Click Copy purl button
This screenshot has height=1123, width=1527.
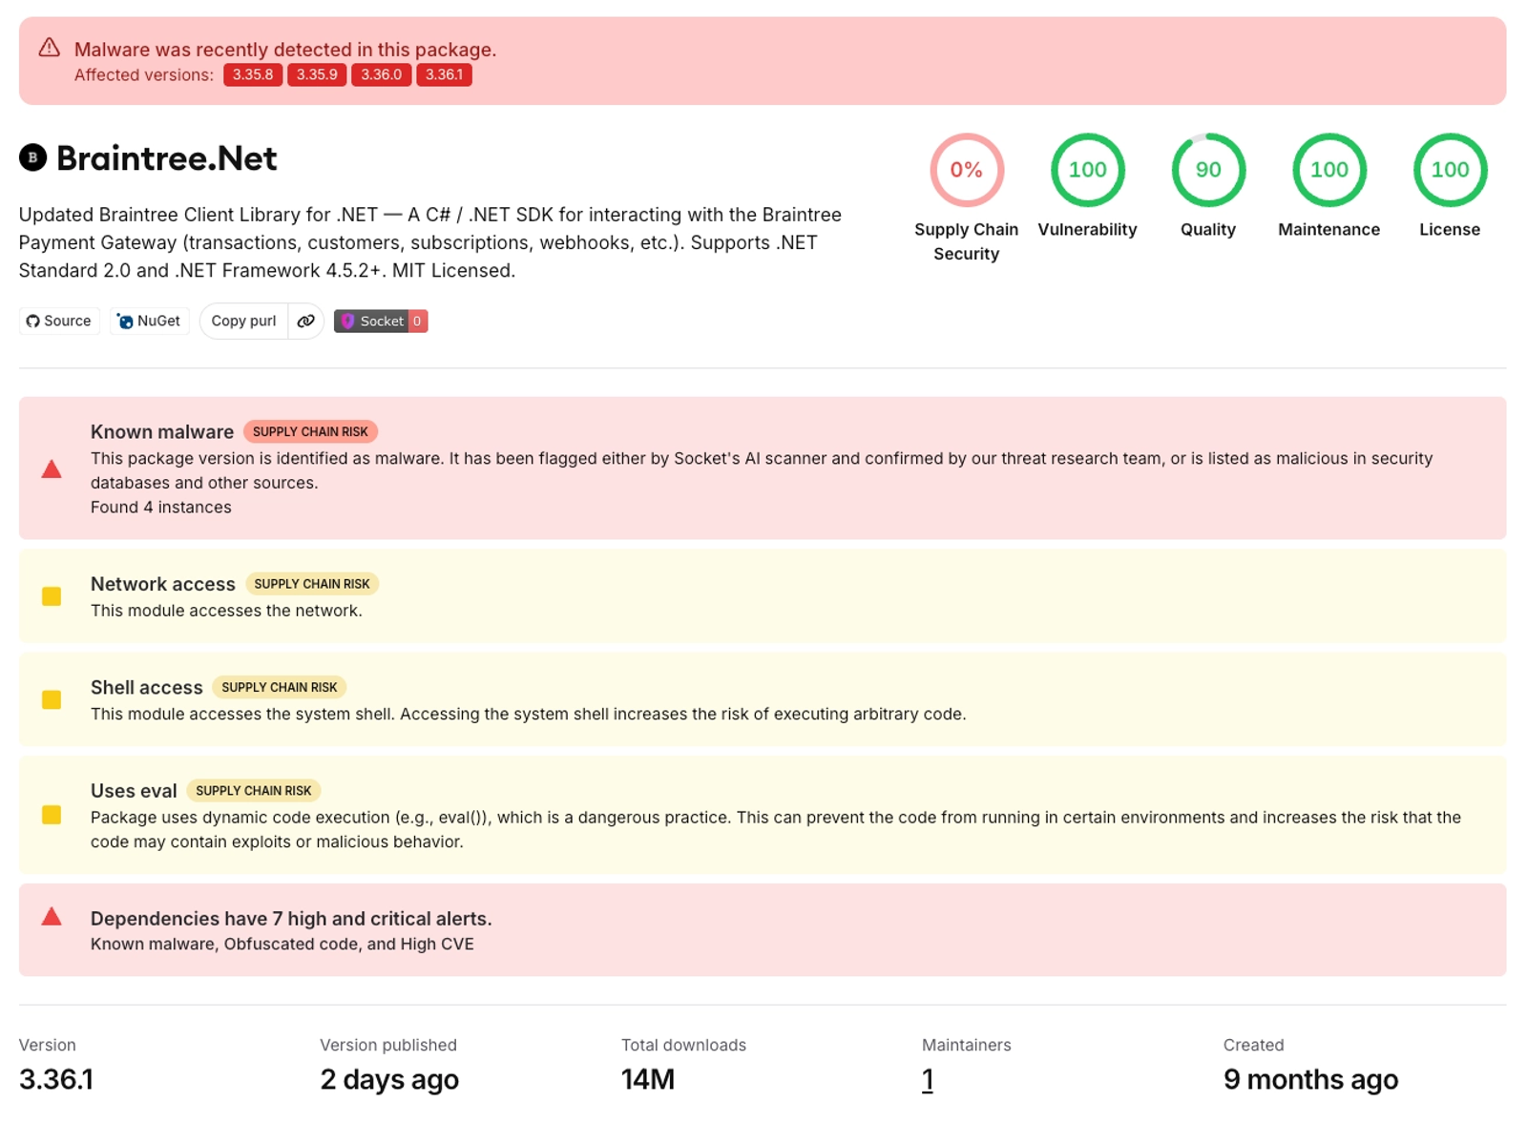point(243,321)
